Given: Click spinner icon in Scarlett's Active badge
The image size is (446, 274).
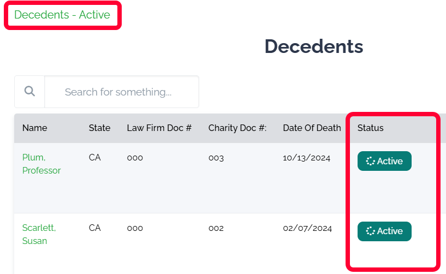Looking at the screenshot, I should tap(370, 231).
